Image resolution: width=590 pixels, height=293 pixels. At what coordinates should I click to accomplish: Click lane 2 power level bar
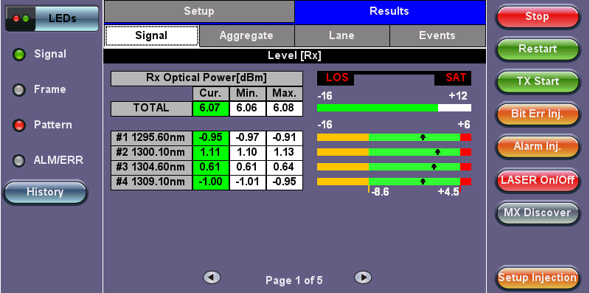click(x=394, y=152)
